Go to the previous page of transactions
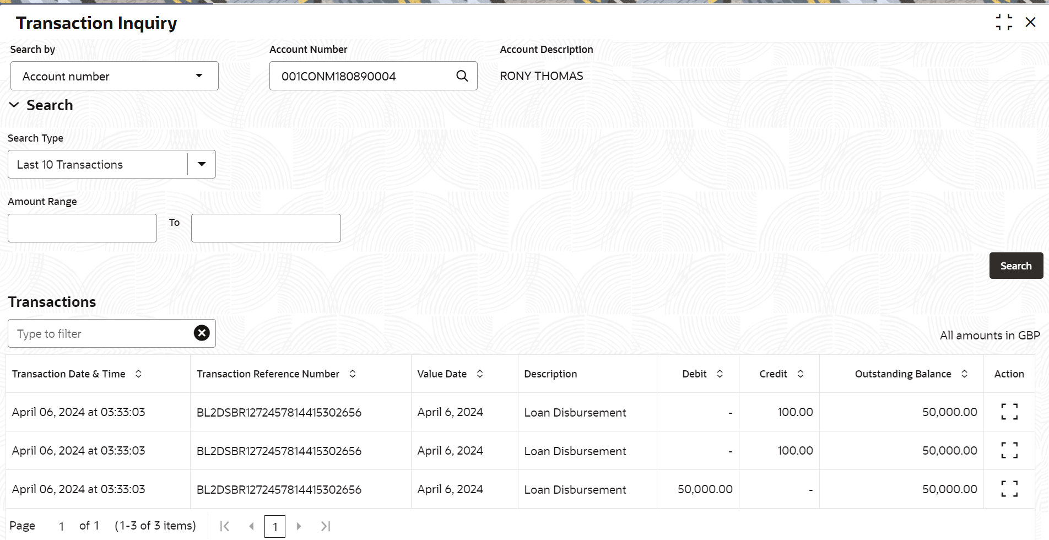This screenshot has width=1049, height=540. tap(251, 526)
